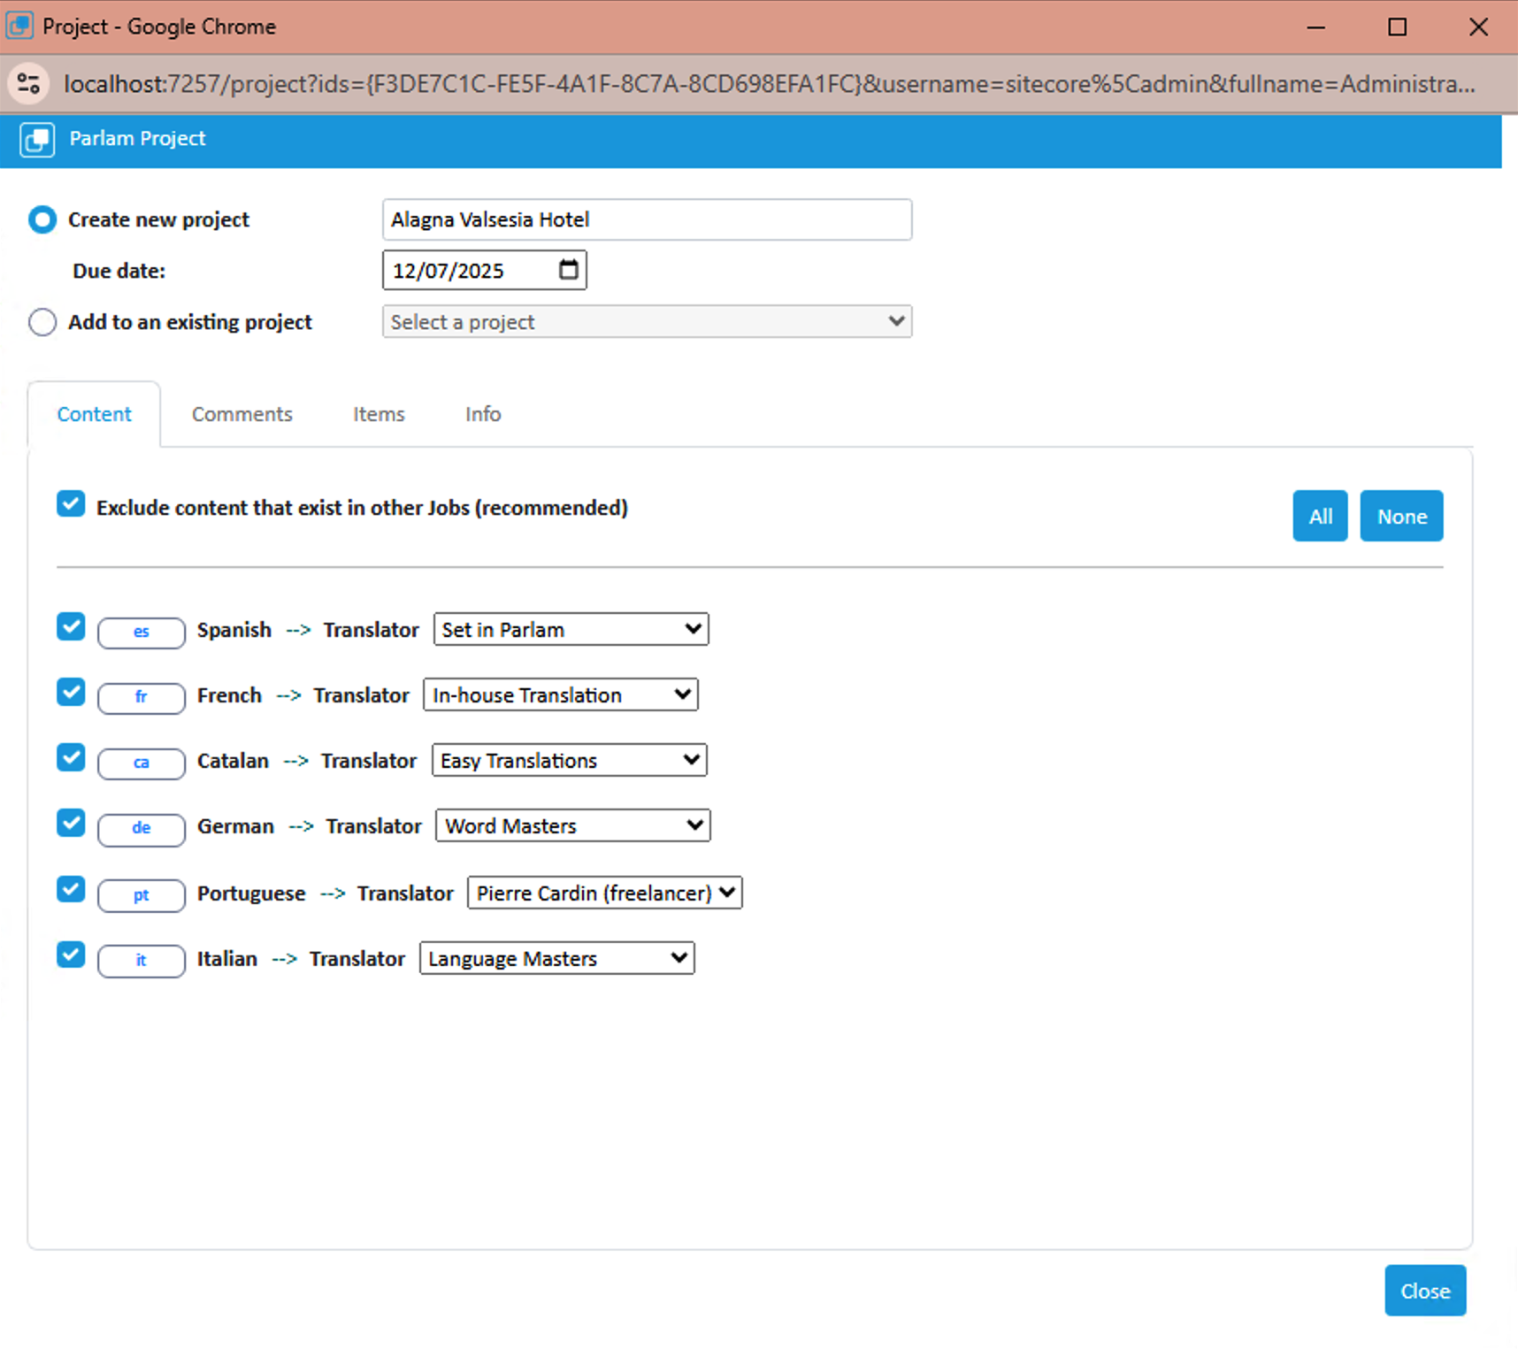Click the Close button

(x=1424, y=1291)
